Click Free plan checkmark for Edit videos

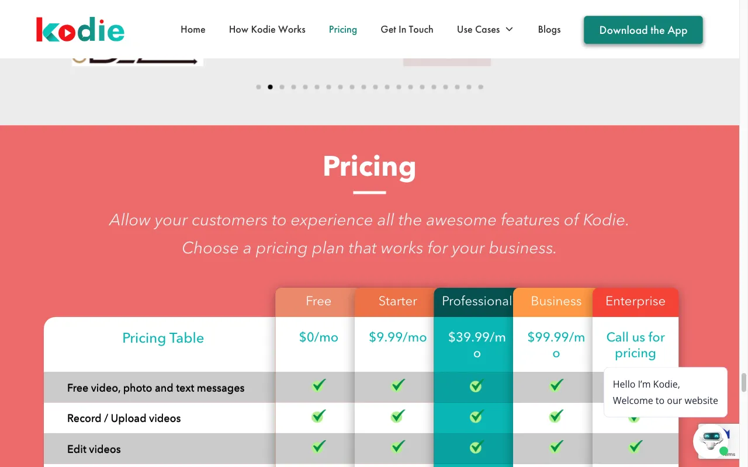click(318, 447)
